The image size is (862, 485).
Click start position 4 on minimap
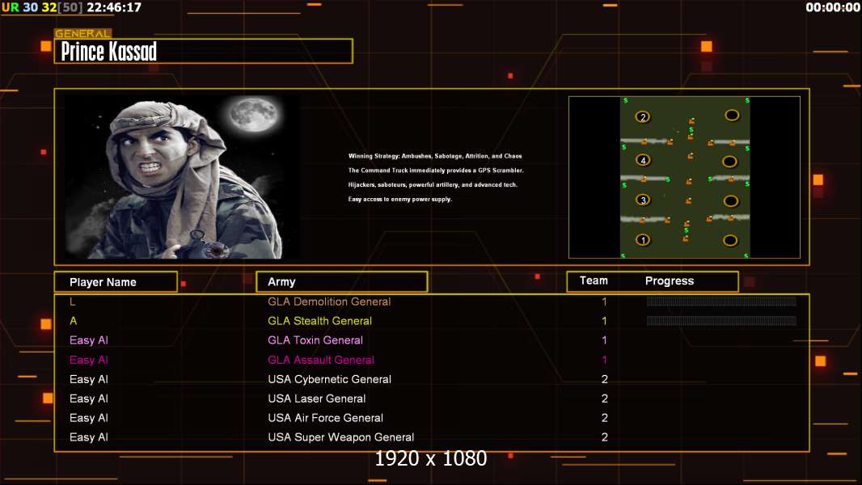pos(643,160)
